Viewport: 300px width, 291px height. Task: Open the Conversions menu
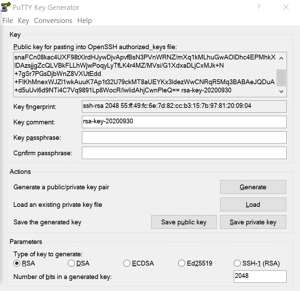[x=53, y=21]
